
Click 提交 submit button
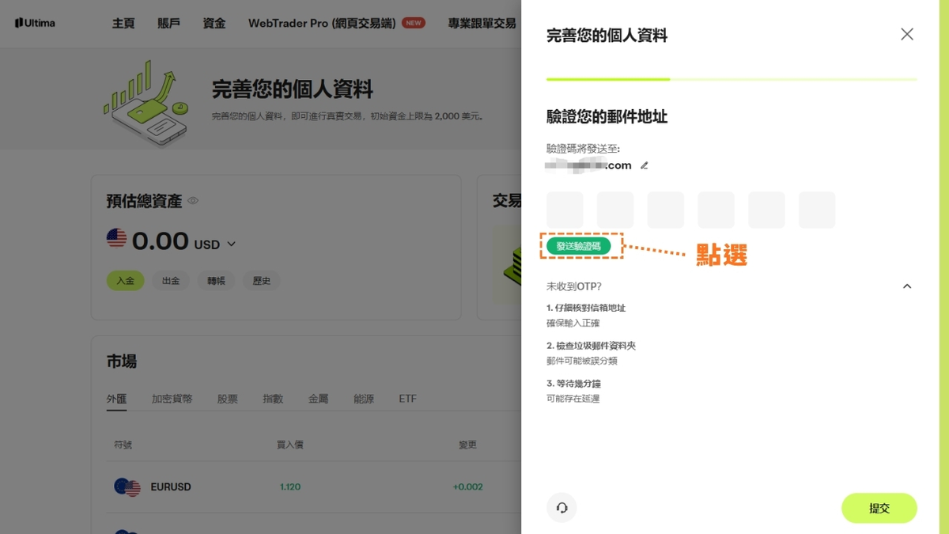[x=879, y=508]
